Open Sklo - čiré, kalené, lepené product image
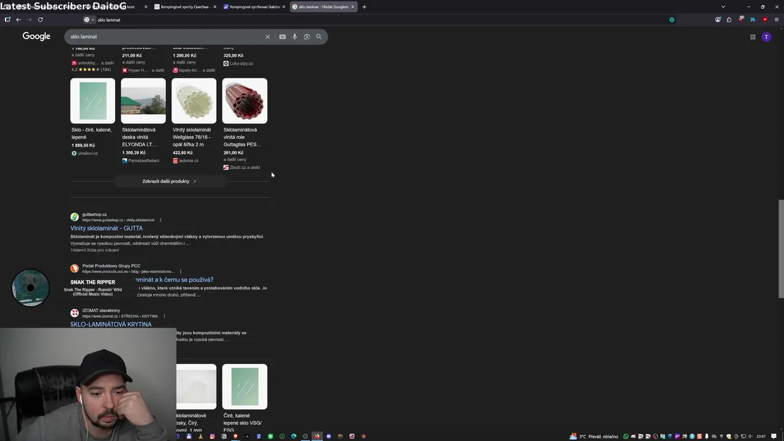 coord(92,100)
